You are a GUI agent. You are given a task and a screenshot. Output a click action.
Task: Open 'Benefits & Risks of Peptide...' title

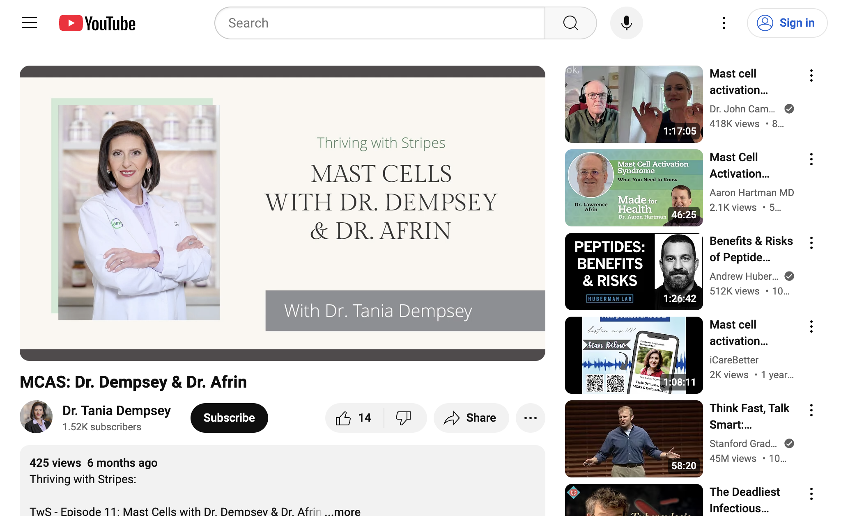click(751, 249)
